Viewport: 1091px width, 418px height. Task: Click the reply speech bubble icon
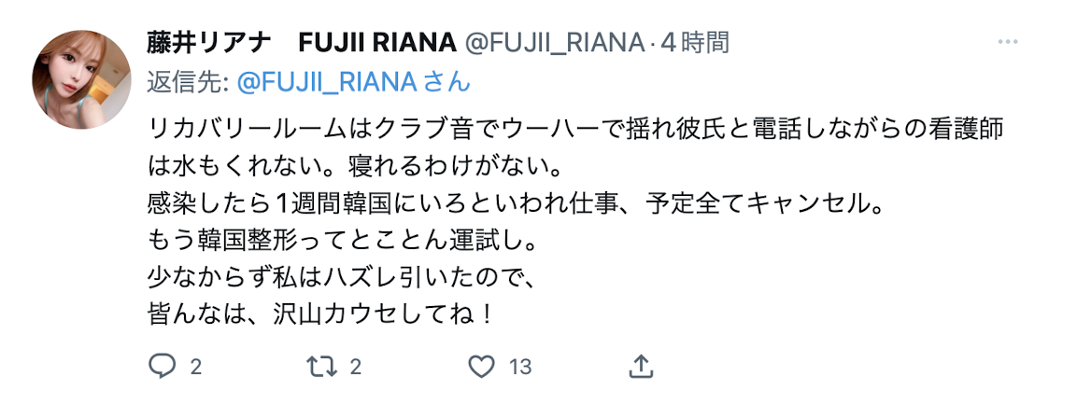(x=162, y=366)
